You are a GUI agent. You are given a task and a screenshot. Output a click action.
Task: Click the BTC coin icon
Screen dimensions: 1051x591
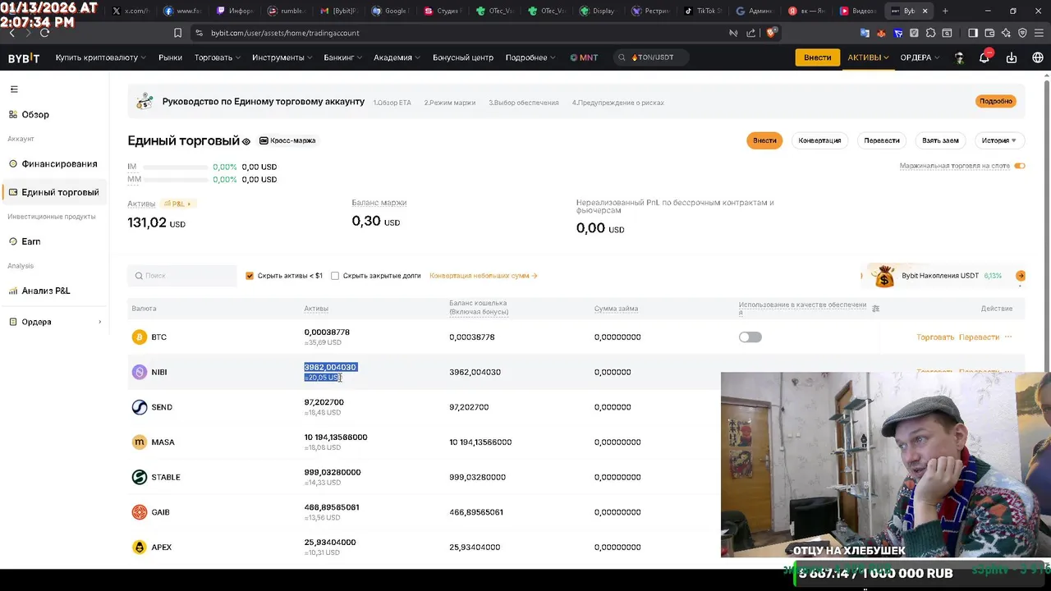point(140,337)
